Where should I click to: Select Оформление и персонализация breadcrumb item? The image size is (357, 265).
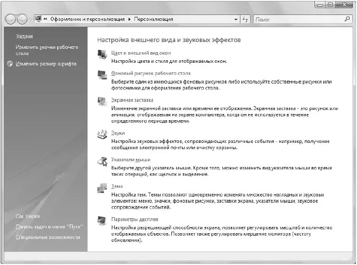tap(88, 19)
